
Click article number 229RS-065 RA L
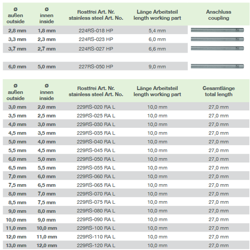coord(96,185)
